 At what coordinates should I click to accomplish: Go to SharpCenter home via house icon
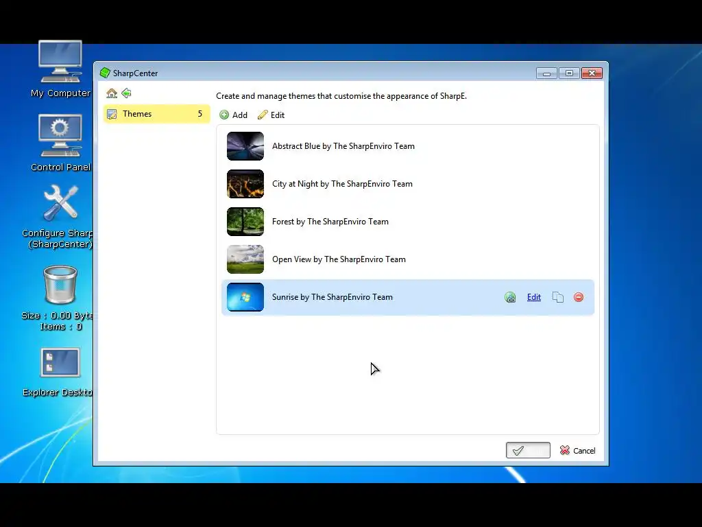(x=112, y=93)
